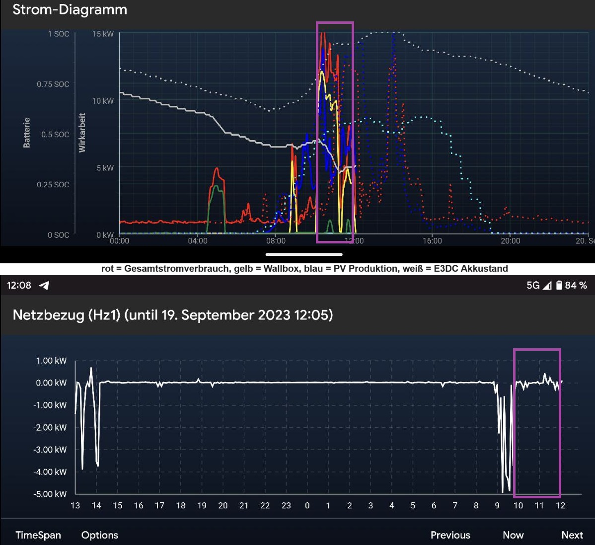The image size is (595, 545).
Task: Grab the white drag handle below Strom-Diagramm
Action: tap(303, 254)
